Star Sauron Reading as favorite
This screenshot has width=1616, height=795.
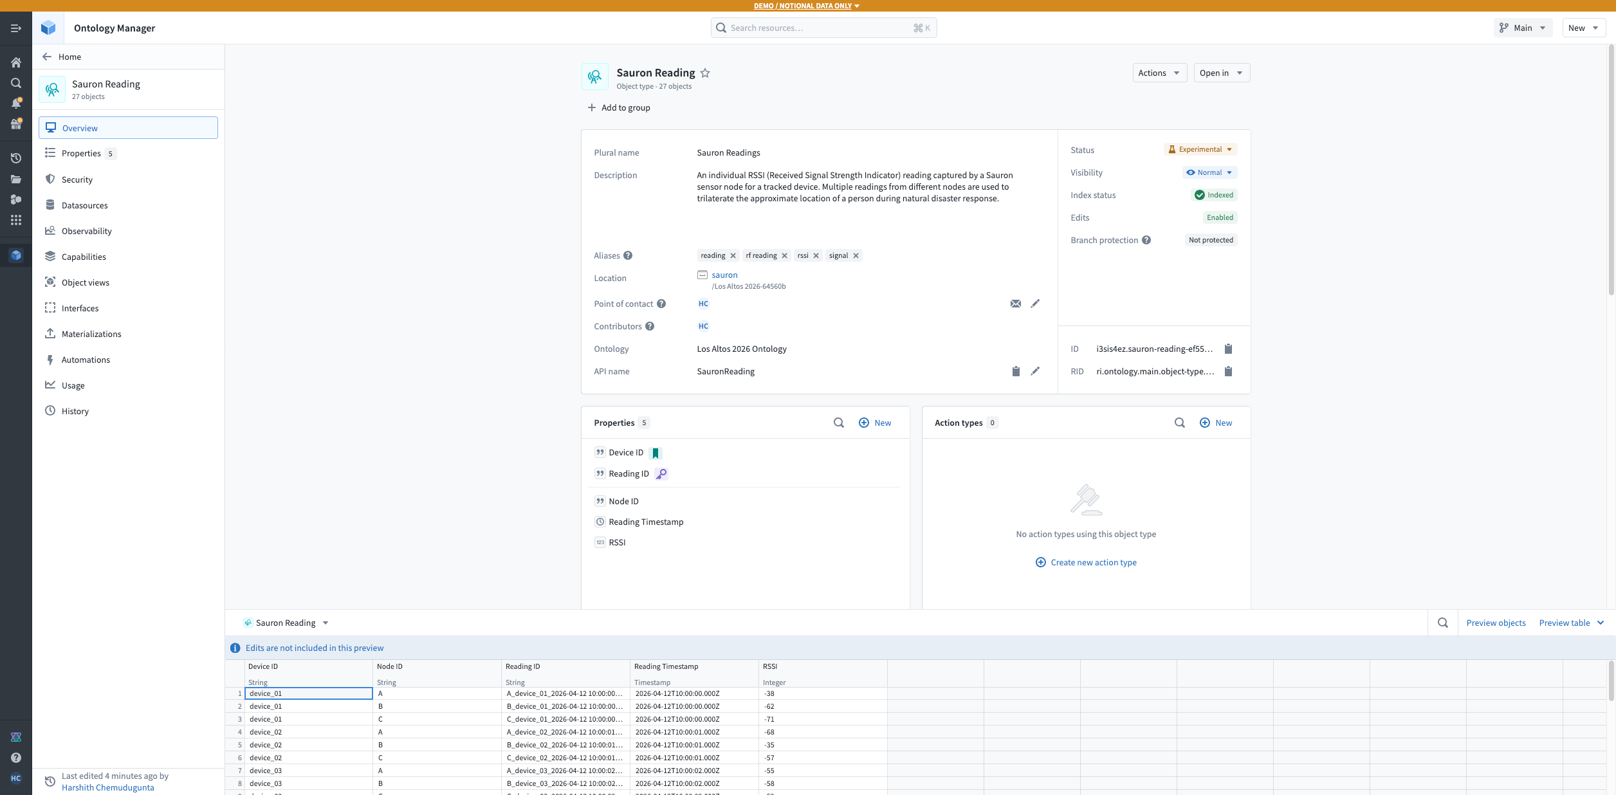click(x=705, y=73)
